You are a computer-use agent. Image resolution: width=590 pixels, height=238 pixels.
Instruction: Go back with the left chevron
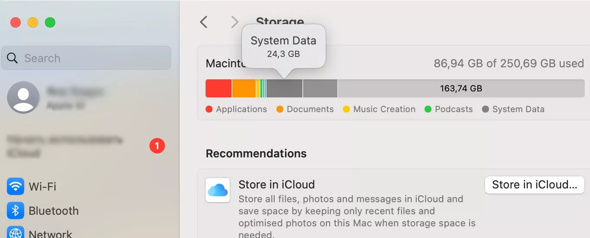[x=204, y=22]
